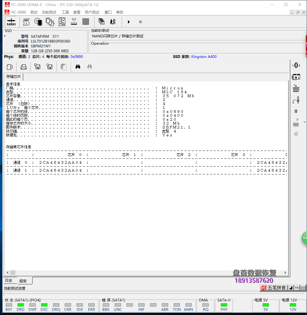Click the walking figure exit icon
The height and width of the screenshot is (315, 307).
click(113, 21)
